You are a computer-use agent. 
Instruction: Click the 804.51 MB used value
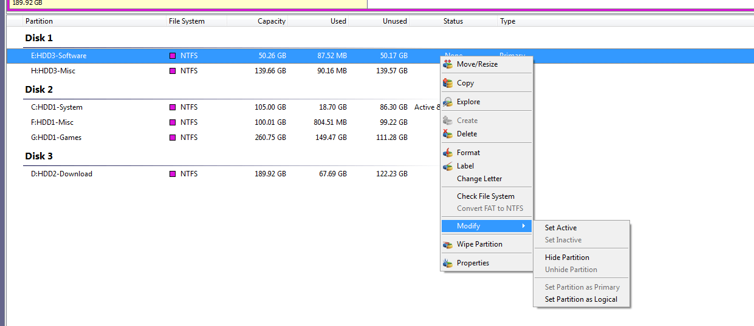331,122
